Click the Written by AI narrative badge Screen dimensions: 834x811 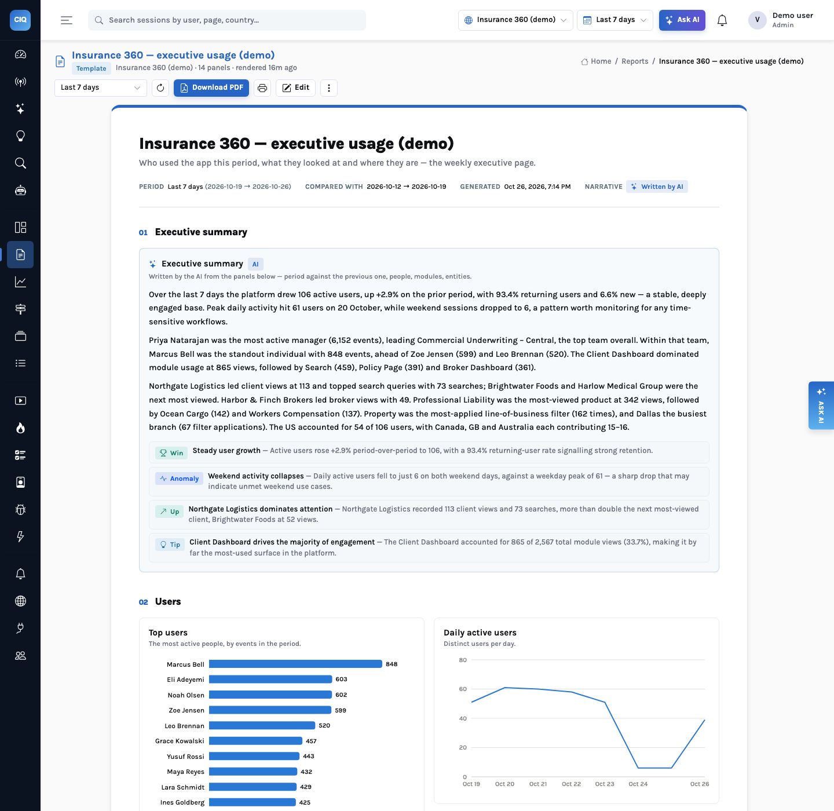(657, 187)
